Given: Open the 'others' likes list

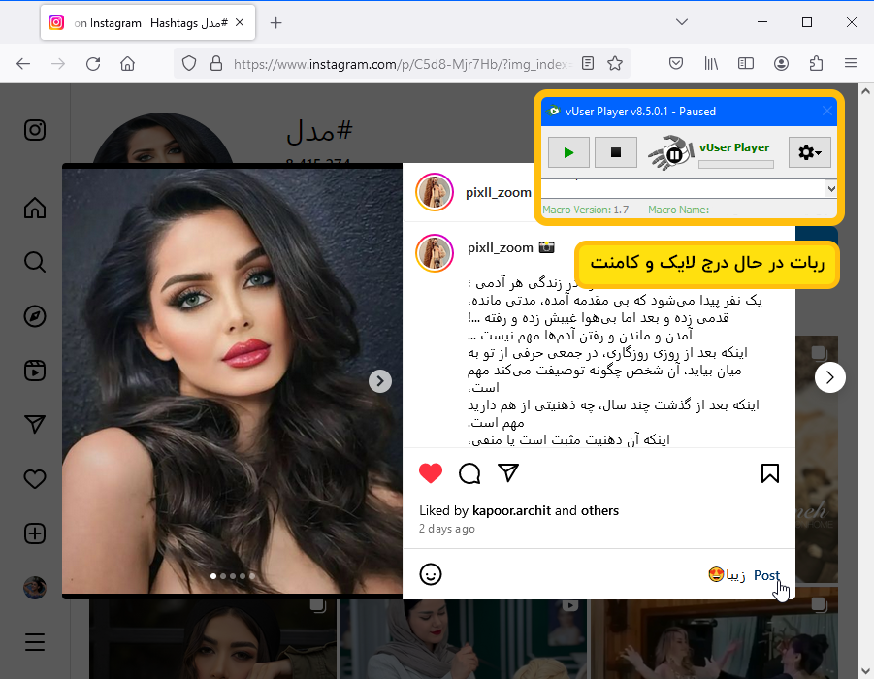Looking at the screenshot, I should (599, 510).
